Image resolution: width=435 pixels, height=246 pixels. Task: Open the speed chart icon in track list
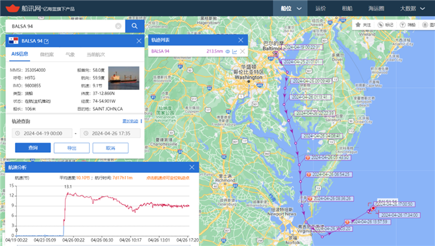point(234,52)
